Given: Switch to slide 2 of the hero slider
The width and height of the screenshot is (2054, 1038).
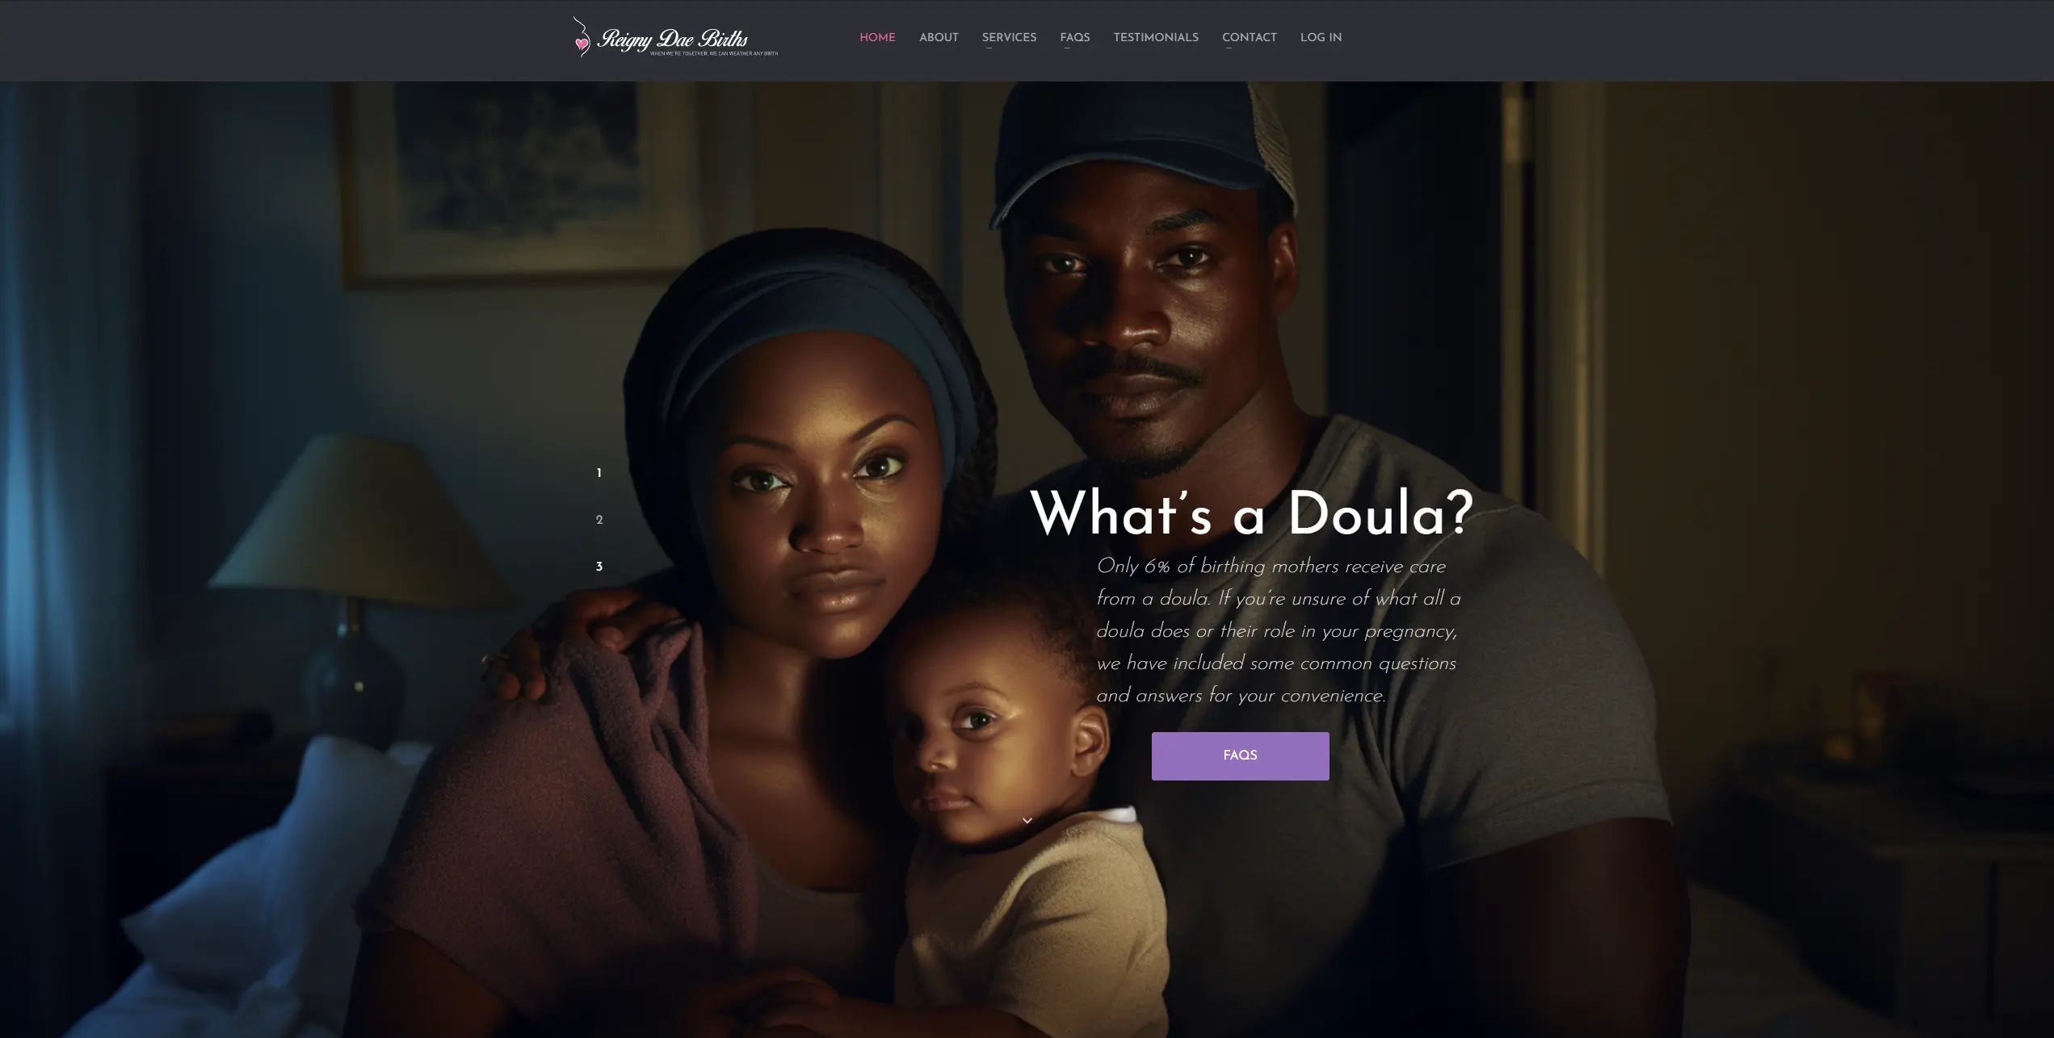Looking at the screenshot, I should (599, 520).
